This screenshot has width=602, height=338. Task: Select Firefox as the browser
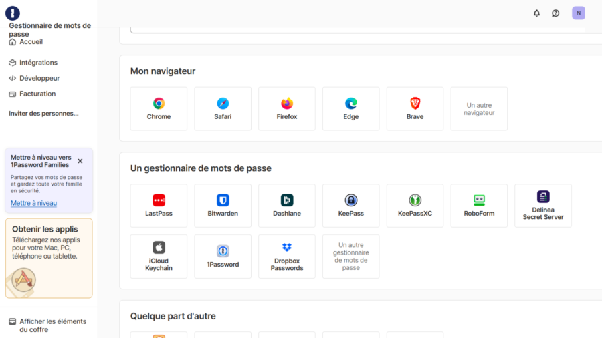click(287, 108)
